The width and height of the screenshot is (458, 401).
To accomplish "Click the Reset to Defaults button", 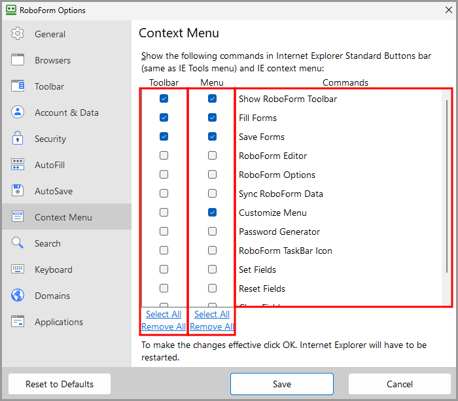I will click(x=60, y=384).
